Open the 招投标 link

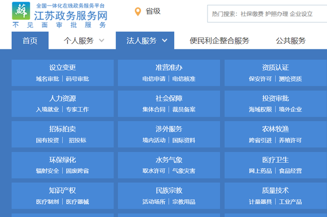(78, 140)
